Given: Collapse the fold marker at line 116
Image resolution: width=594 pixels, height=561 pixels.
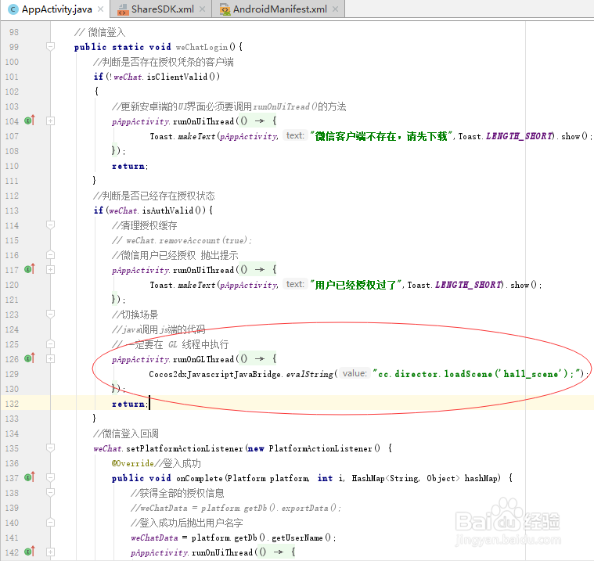Looking at the screenshot, I should tap(50, 254).
